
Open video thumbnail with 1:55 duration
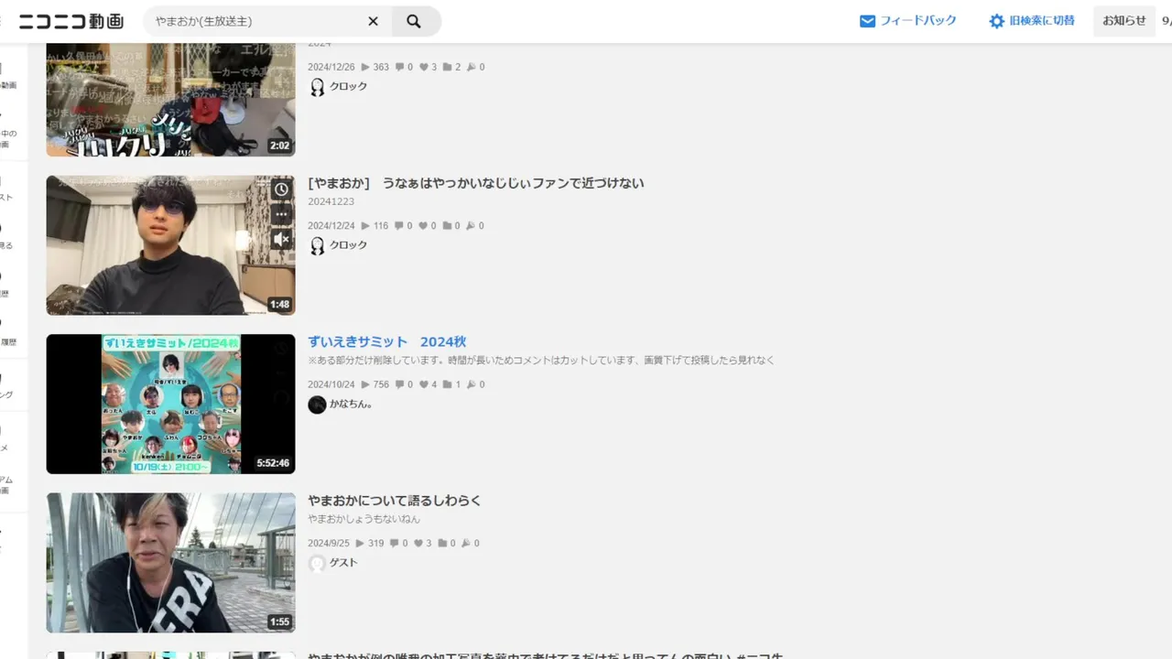tap(171, 563)
